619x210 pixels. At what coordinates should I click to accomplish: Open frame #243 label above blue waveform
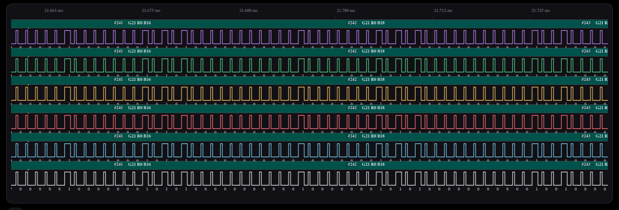point(594,136)
